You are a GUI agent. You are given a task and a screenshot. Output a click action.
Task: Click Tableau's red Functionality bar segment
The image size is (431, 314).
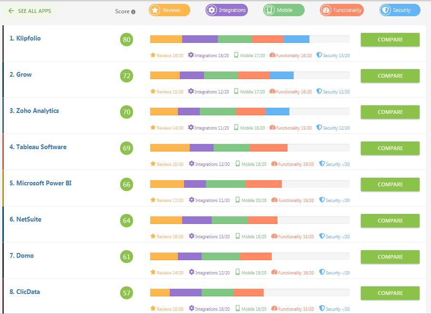click(268, 148)
